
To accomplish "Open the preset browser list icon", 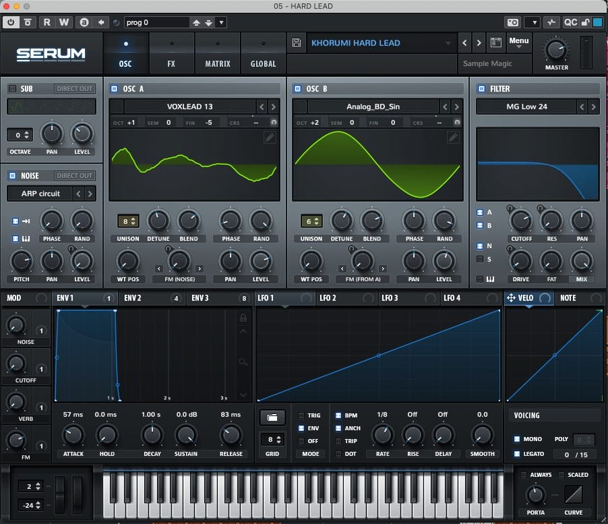I will pos(496,42).
